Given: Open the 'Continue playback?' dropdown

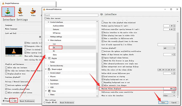Looking at the screenshot, I should click(x=168, y=48).
